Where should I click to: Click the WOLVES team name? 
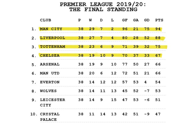pyautogui.click(x=48, y=91)
